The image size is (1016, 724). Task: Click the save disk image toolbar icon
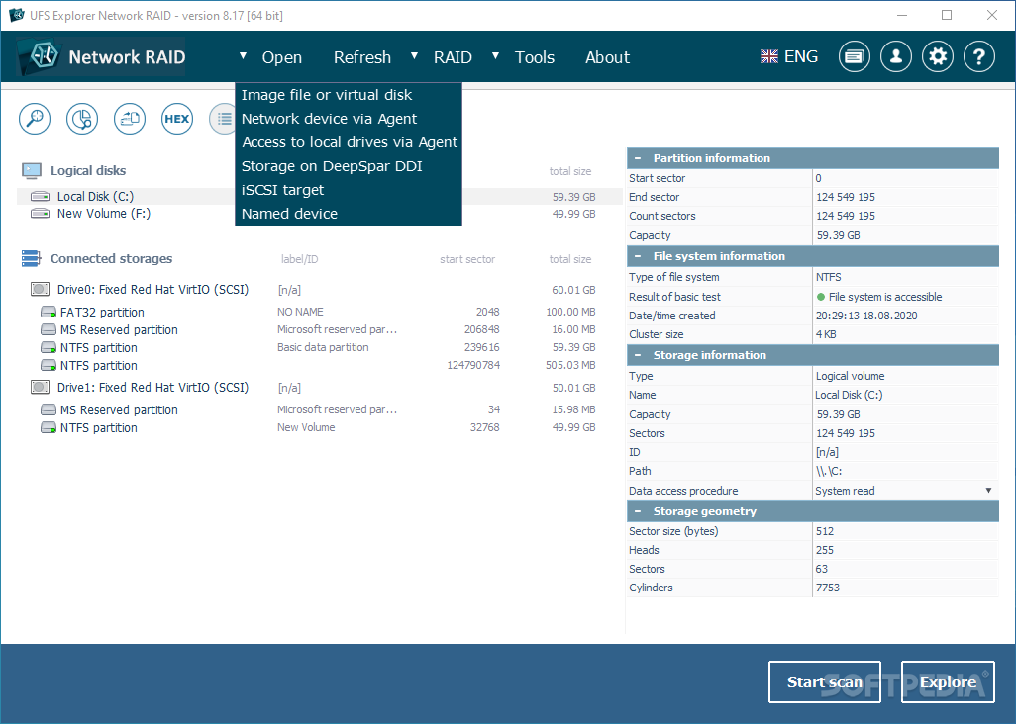[130, 119]
